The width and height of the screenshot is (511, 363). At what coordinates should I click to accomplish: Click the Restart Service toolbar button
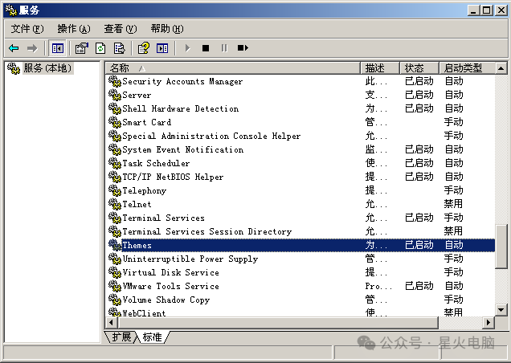tap(243, 48)
